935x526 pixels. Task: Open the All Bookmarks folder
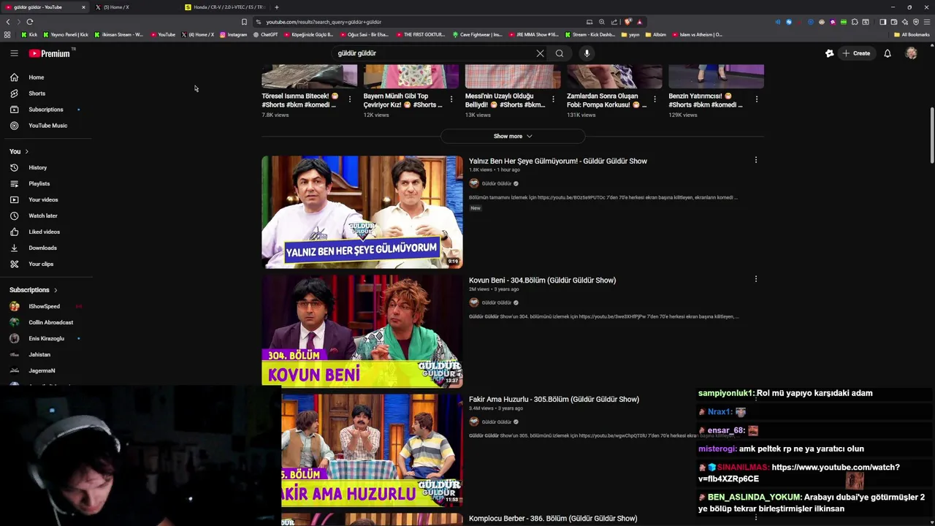[912, 34]
